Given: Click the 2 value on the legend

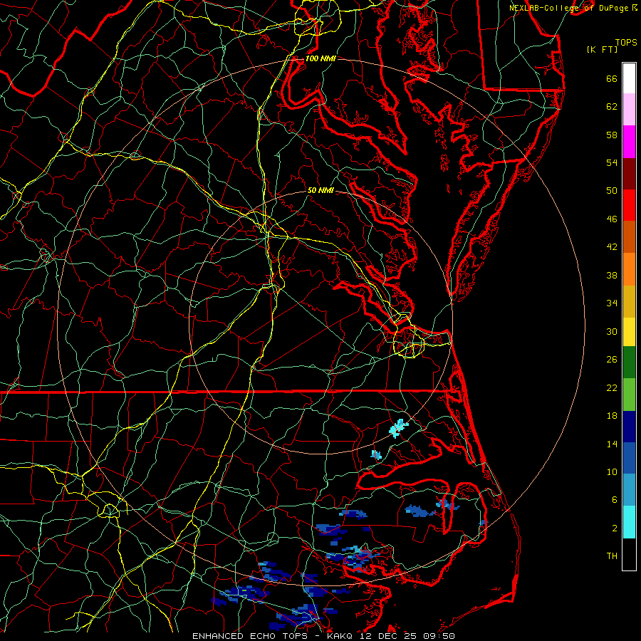Looking at the screenshot, I should [615, 528].
